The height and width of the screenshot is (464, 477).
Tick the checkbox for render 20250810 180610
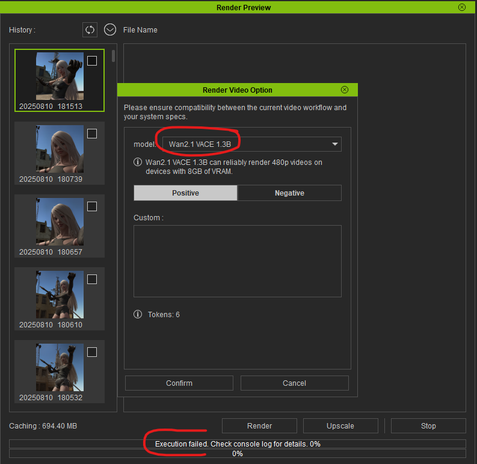(x=92, y=279)
